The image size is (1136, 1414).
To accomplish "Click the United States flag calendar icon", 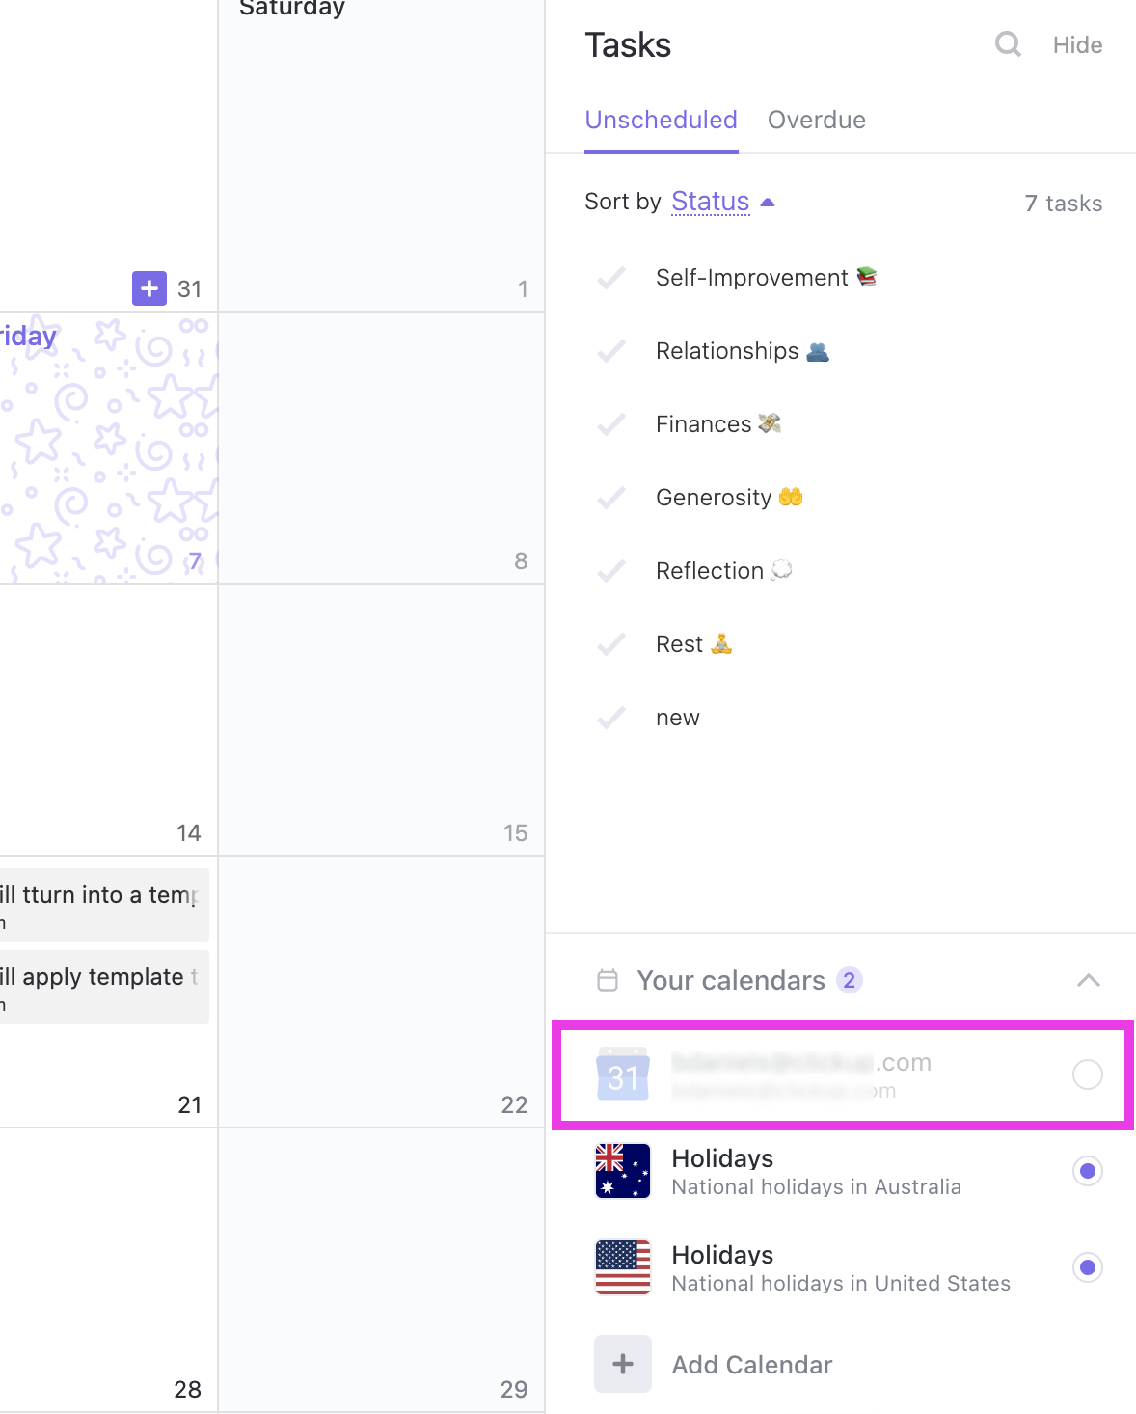I will coord(623,1267).
